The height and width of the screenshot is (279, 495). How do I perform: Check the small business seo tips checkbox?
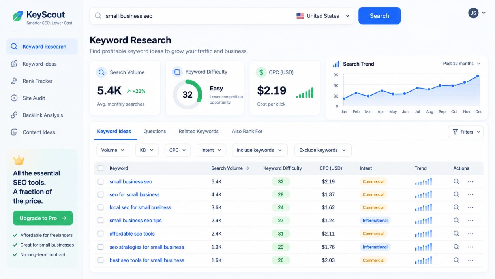pos(101,221)
